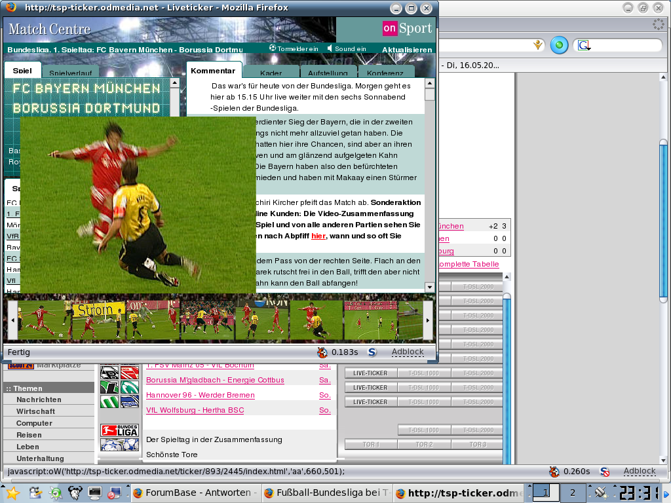Open Unterhaltung in Themen menu
Image resolution: width=671 pixels, height=503 pixels.
40,458
